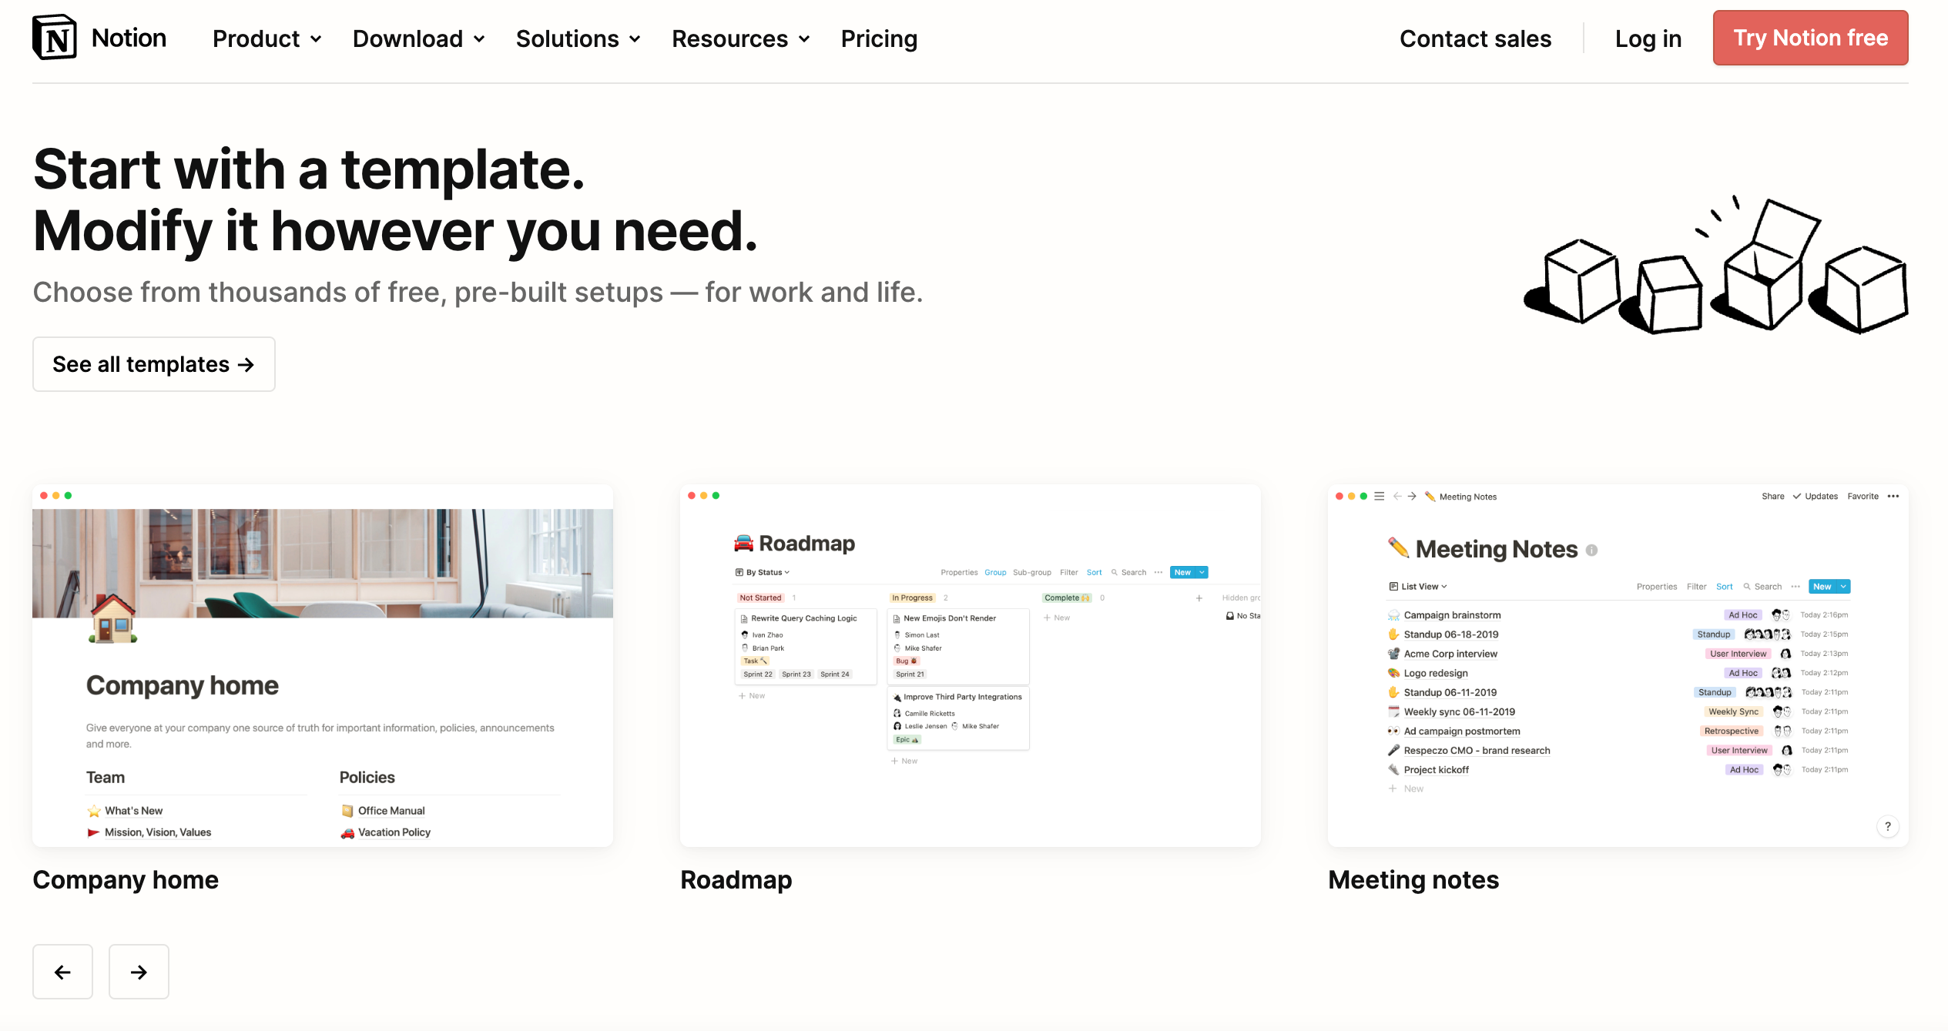Click the help question mark icon
The width and height of the screenshot is (1948, 1031).
tap(1887, 826)
